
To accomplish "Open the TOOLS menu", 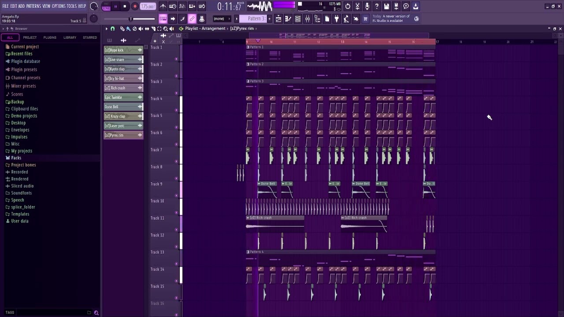I will click(x=71, y=6).
